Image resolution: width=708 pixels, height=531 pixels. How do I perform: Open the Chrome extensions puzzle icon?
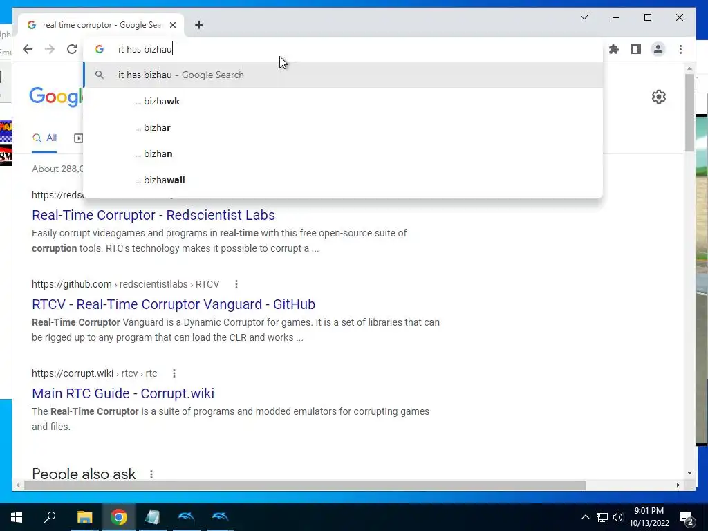[x=614, y=49]
